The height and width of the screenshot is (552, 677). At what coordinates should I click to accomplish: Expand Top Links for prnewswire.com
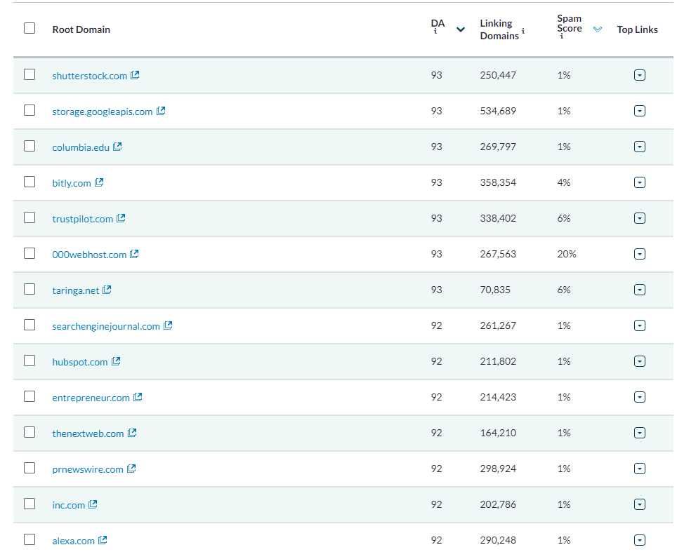pos(640,469)
